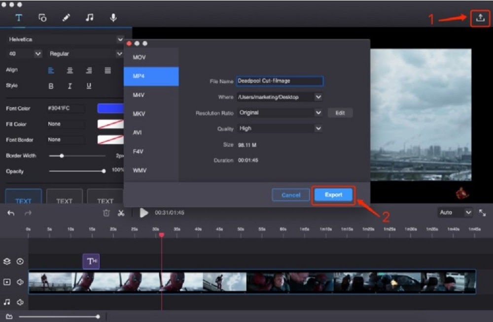Click the blue Font Color swatch

(x=110, y=108)
